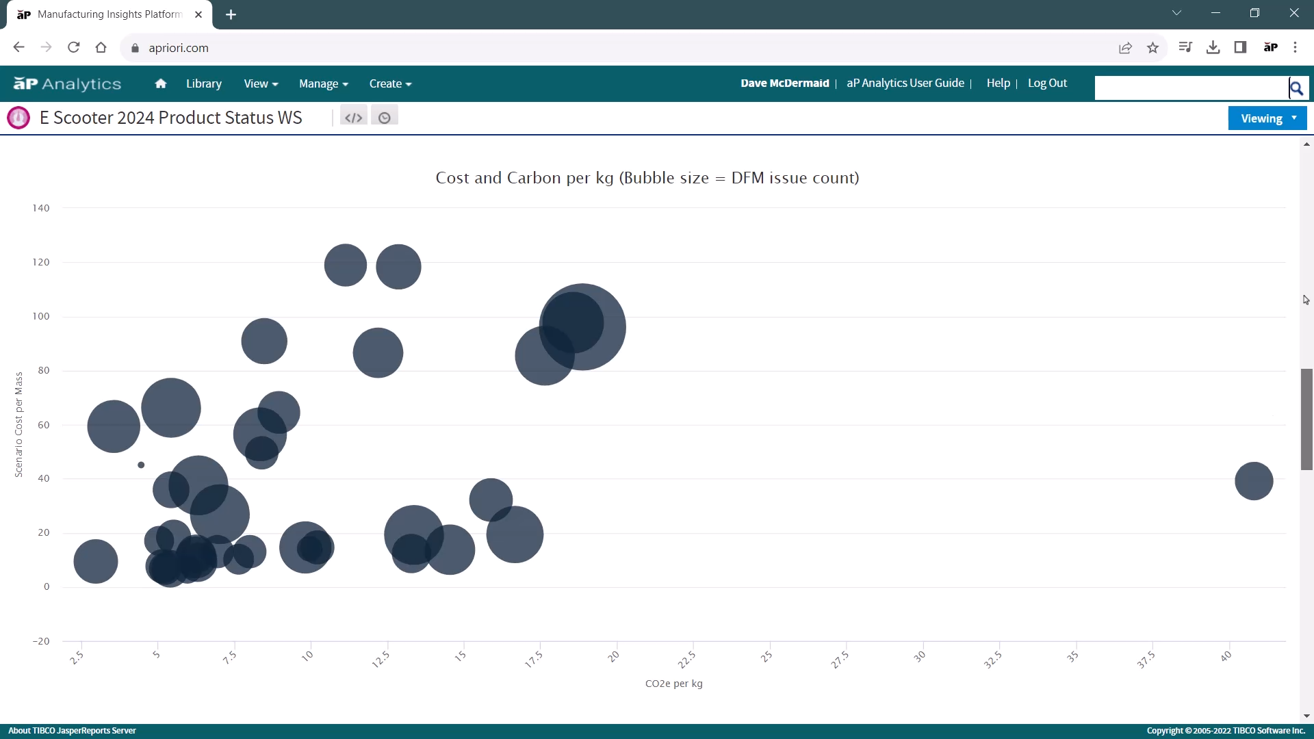Image resolution: width=1314 pixels, height=739 pixels.
Task: Open the aP Analytics User Guide link
Action: (x=905, y=83)
